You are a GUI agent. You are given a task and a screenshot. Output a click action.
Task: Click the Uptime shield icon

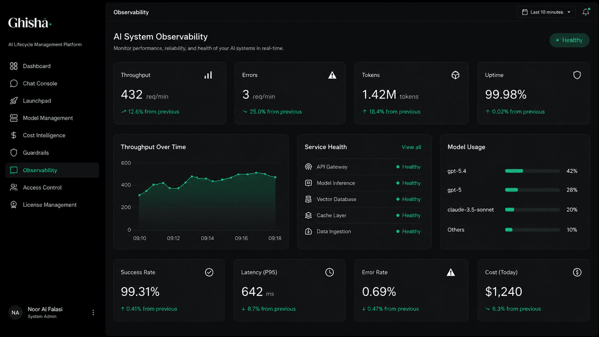[x=577, y=75]
